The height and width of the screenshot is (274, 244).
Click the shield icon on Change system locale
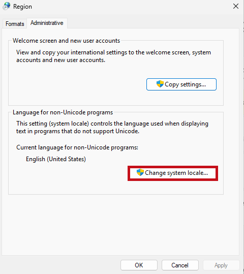point(140,172)
